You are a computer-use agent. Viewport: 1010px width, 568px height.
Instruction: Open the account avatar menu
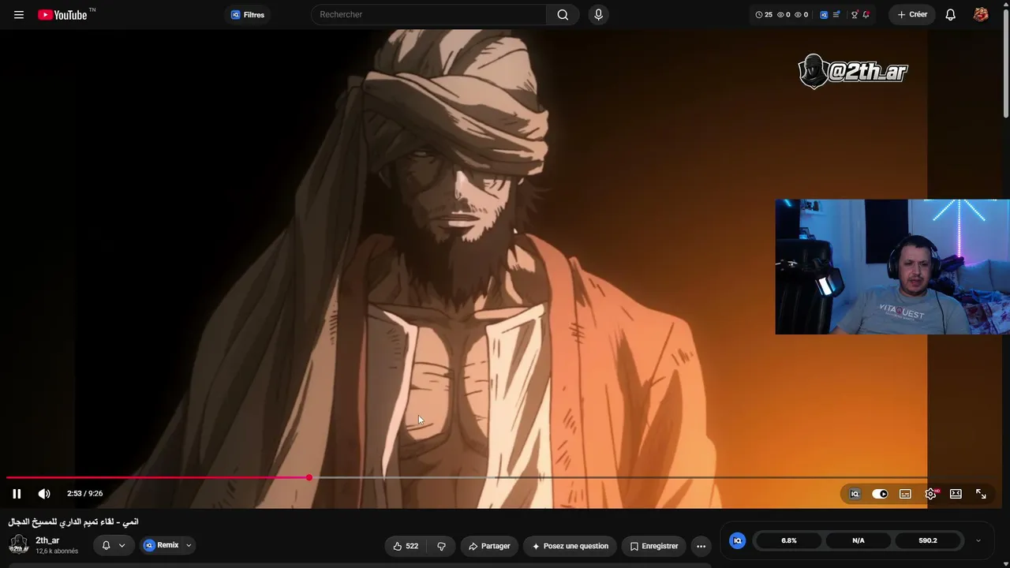tap(981, 15)
